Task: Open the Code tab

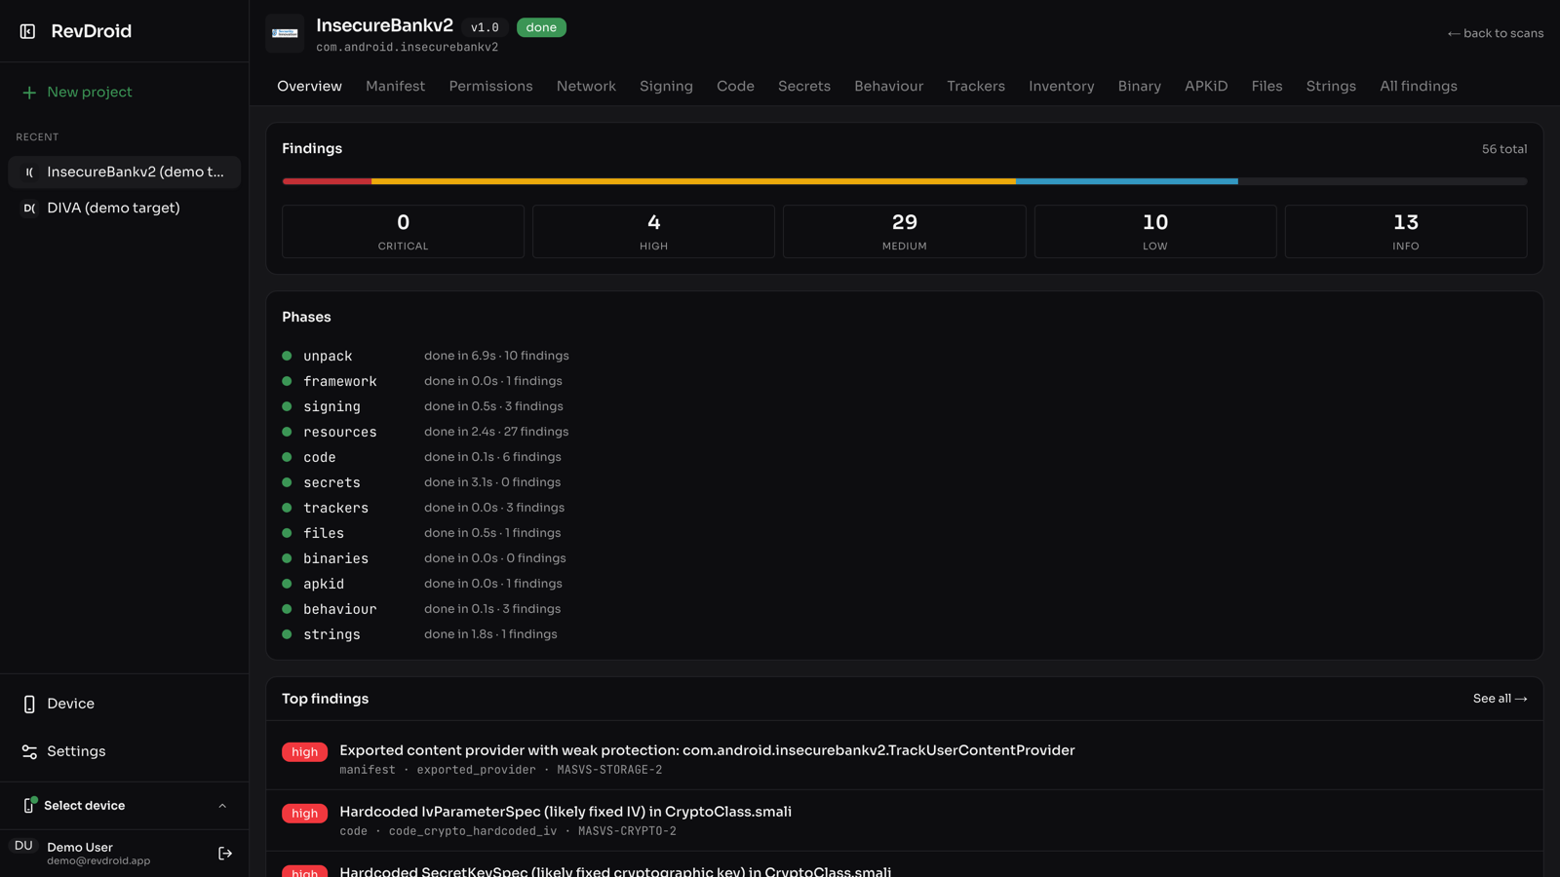Action: 735,86
